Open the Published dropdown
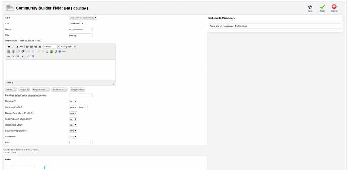Viewport: 348px width, 170px height. (73, 137)
